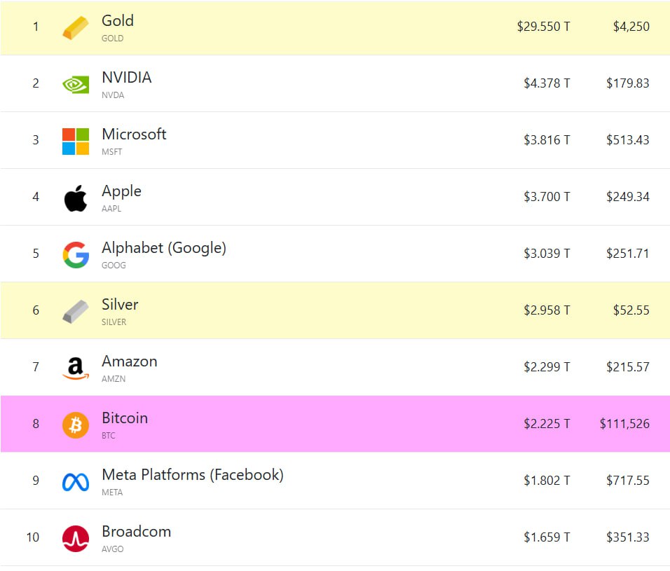Click the NVIDIA logo icon
The height and width of the screenshot is (571, 670).
[75, 85]
